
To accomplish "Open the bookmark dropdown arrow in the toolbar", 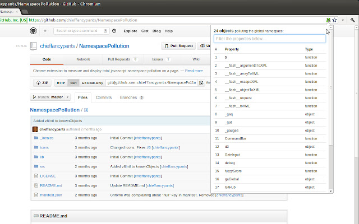I will pos(343,20).
